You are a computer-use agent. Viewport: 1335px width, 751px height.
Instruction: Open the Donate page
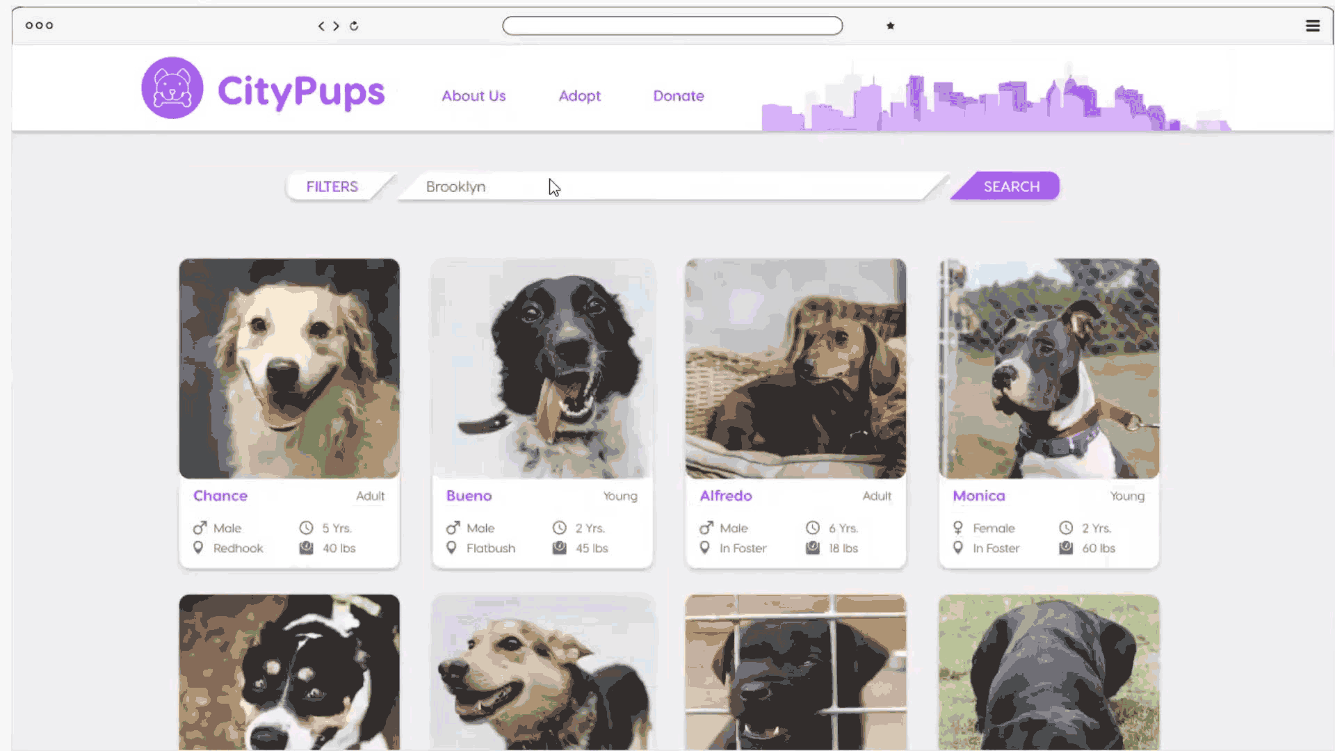pos(678,96)
